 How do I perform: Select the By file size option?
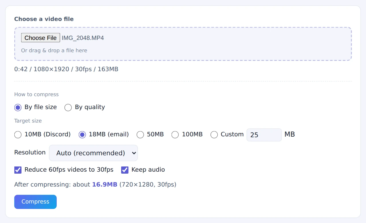coord(18,108)
